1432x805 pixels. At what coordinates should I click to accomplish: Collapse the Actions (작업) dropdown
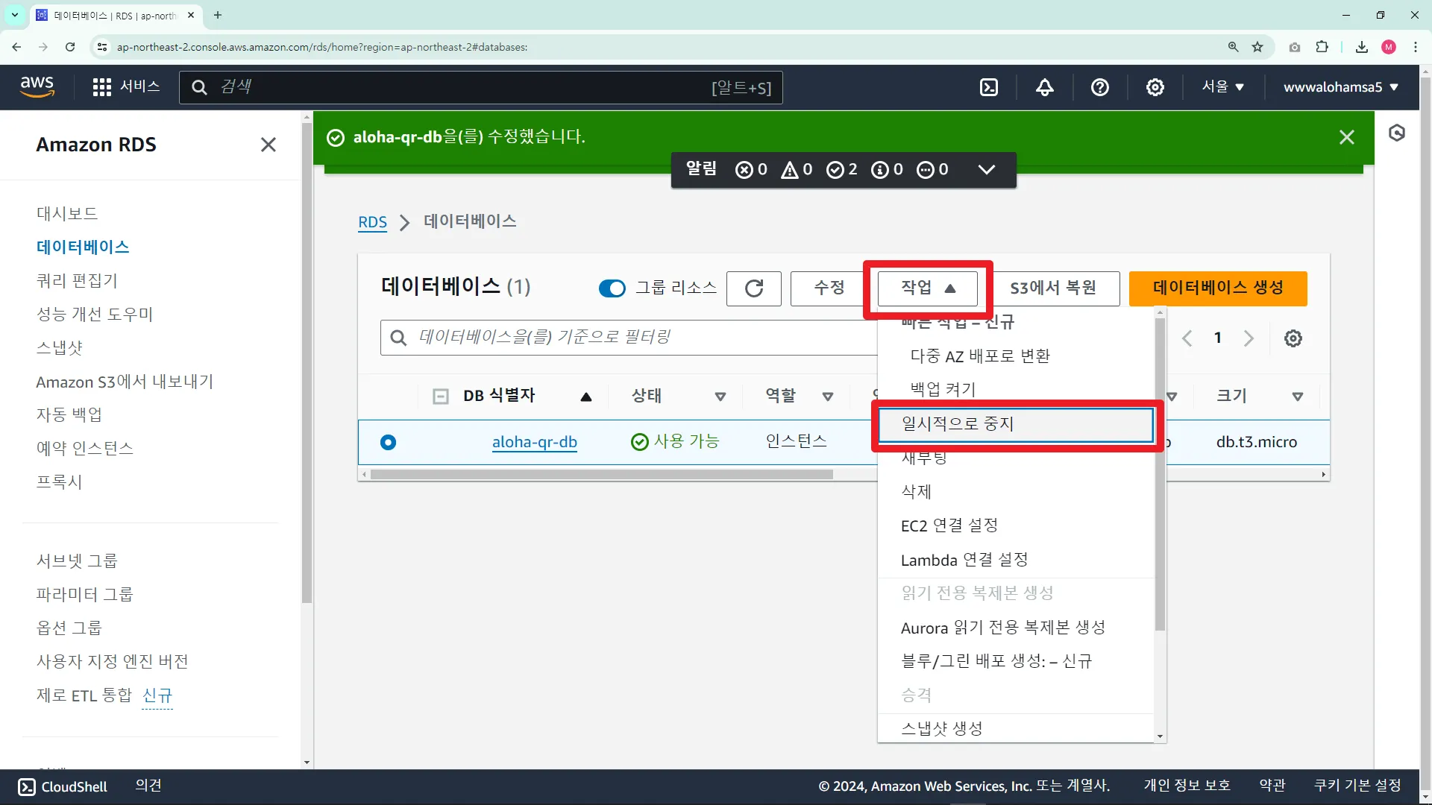tap(927, 288)
